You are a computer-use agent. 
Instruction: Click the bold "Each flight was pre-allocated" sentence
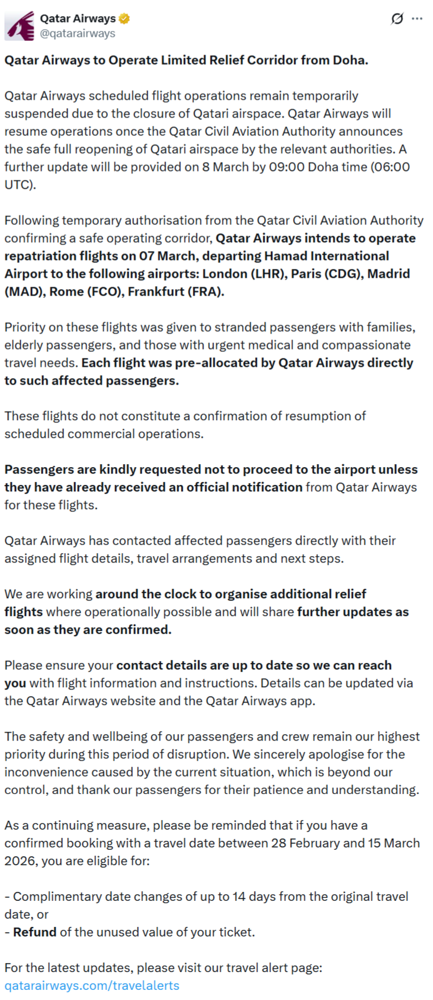(x=247, y=363)
